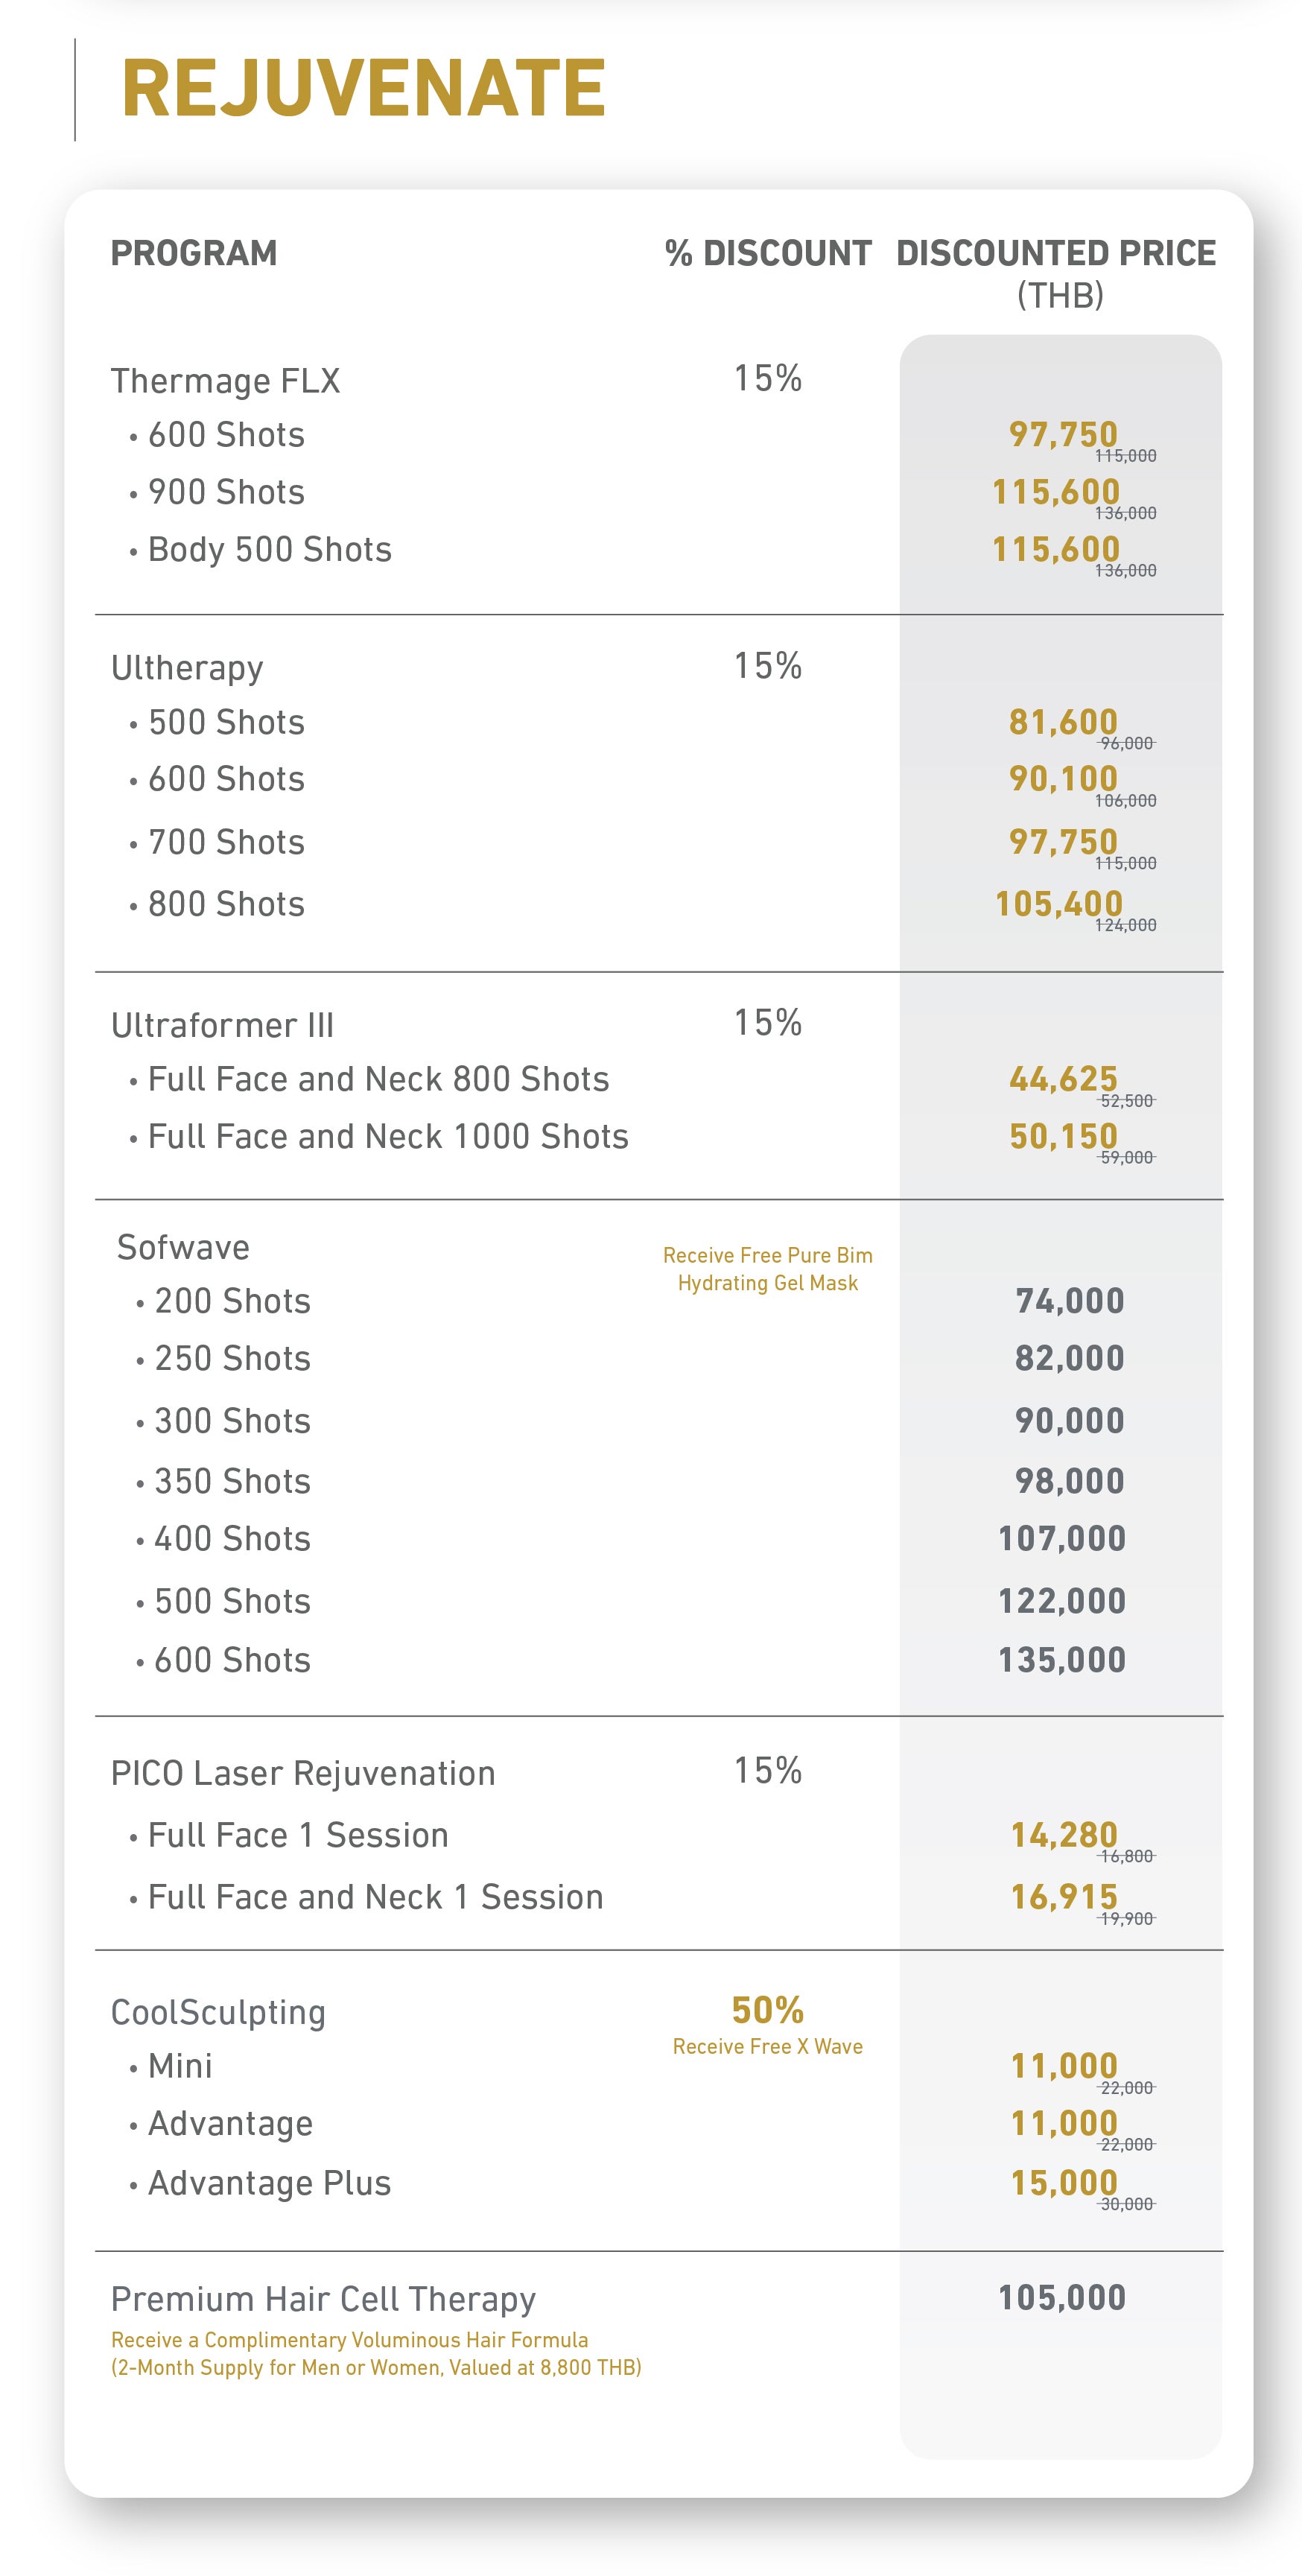Select Full Face 1 Session item
This screenshot has width=1302, height=2576.
coord(289,1835)
